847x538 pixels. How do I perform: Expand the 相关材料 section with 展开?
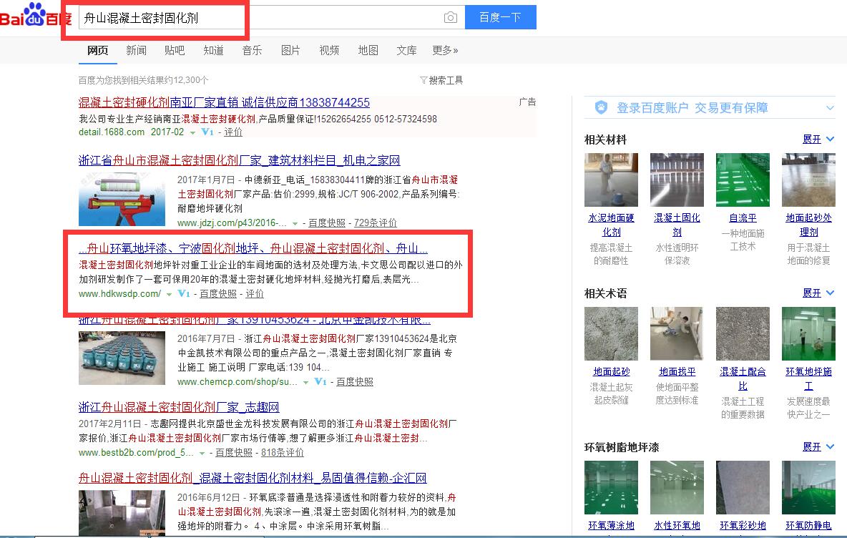[x=818, y=140]
